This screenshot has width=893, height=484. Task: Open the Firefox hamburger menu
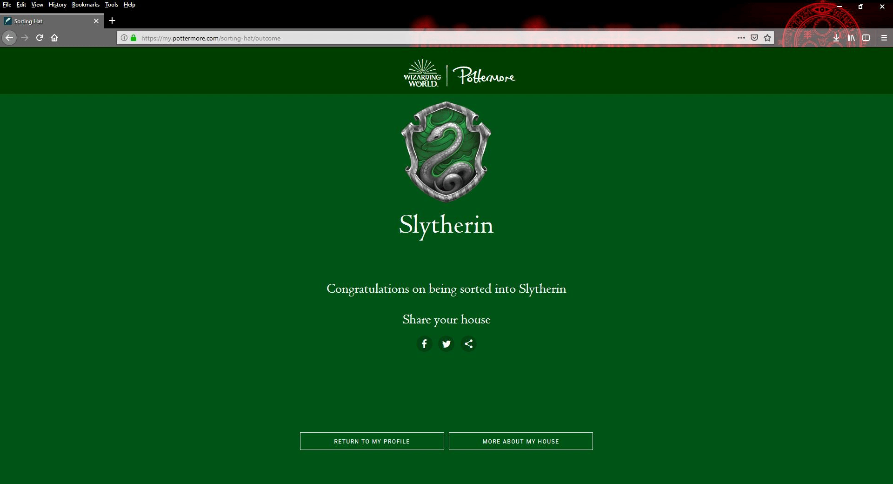(884, 38)
